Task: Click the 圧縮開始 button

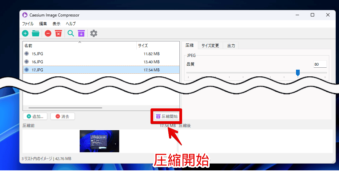Action: (166, 116)
